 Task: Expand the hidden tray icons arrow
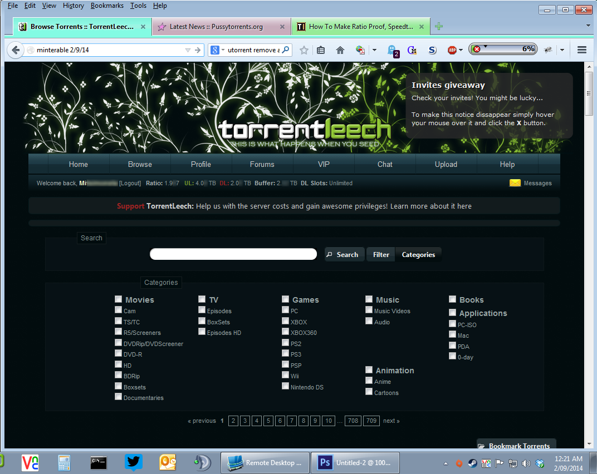coord(446,463)
